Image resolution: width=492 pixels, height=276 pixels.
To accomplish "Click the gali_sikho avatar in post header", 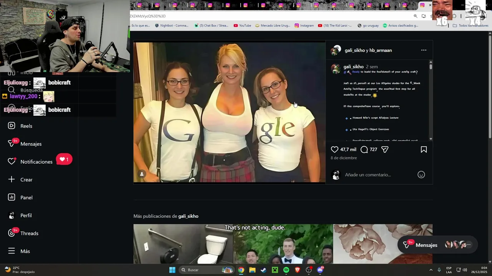I will [x=336, y=50].
